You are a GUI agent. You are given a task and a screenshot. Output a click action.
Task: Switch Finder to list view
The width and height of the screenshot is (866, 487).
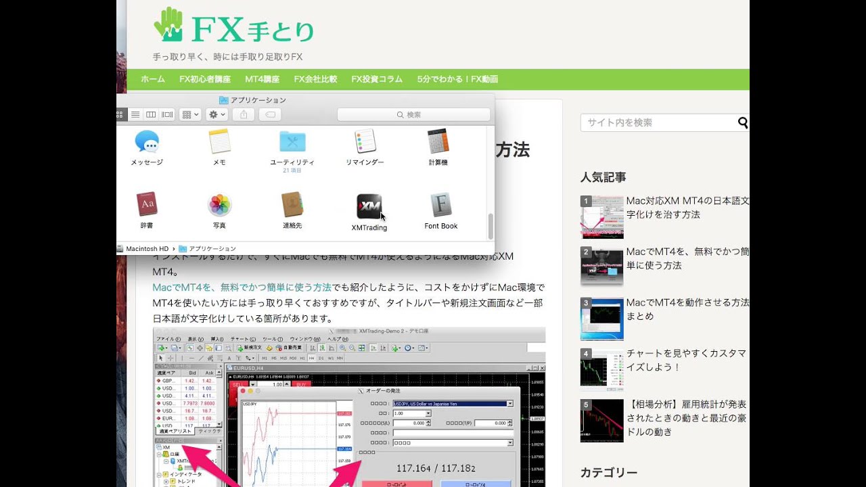135,115
